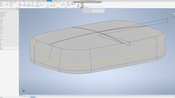Open the Fusion 360 ribbon tab

[x=44, y=1]
